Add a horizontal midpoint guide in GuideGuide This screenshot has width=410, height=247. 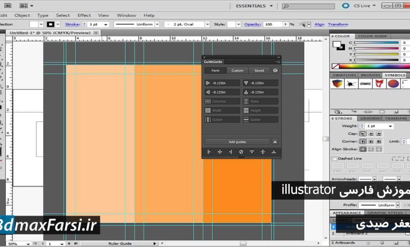click(263, 152)
